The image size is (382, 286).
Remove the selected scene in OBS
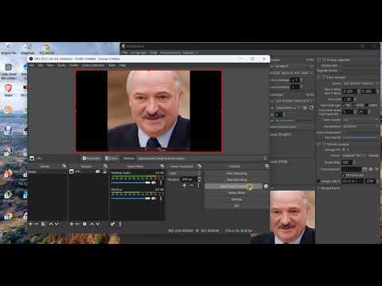tap(37, 224)
